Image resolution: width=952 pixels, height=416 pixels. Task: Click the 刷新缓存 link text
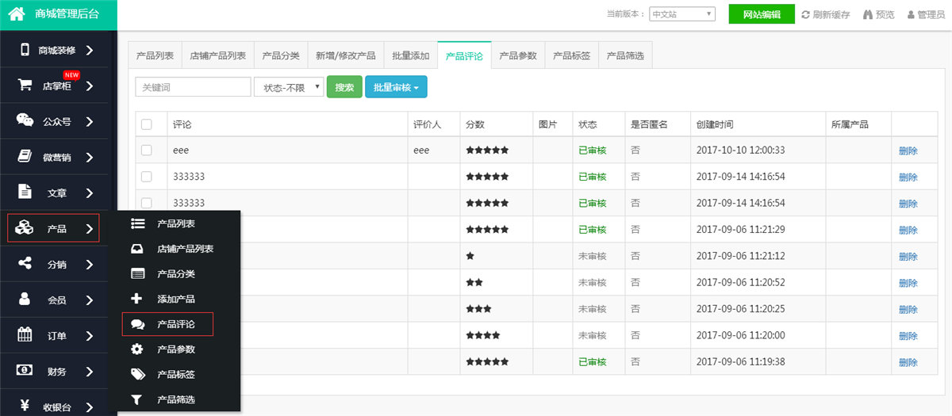[831, 14]
